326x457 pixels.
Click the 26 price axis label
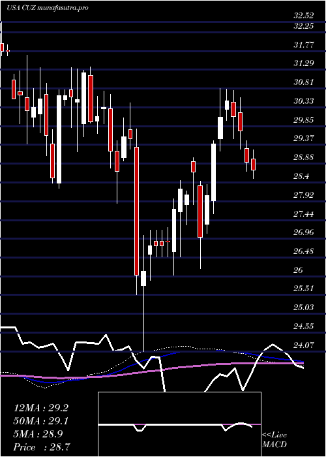298,270
